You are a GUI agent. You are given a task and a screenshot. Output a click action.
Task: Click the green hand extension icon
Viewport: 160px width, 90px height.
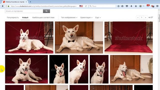pos(140,6)
